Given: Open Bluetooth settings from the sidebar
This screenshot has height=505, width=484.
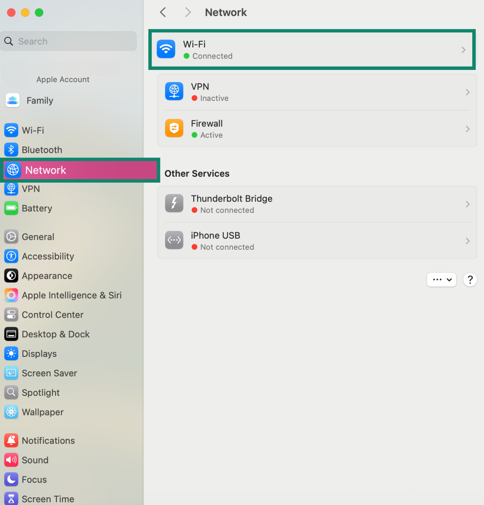Looking at the screenshot, I should tap(11, 150).
